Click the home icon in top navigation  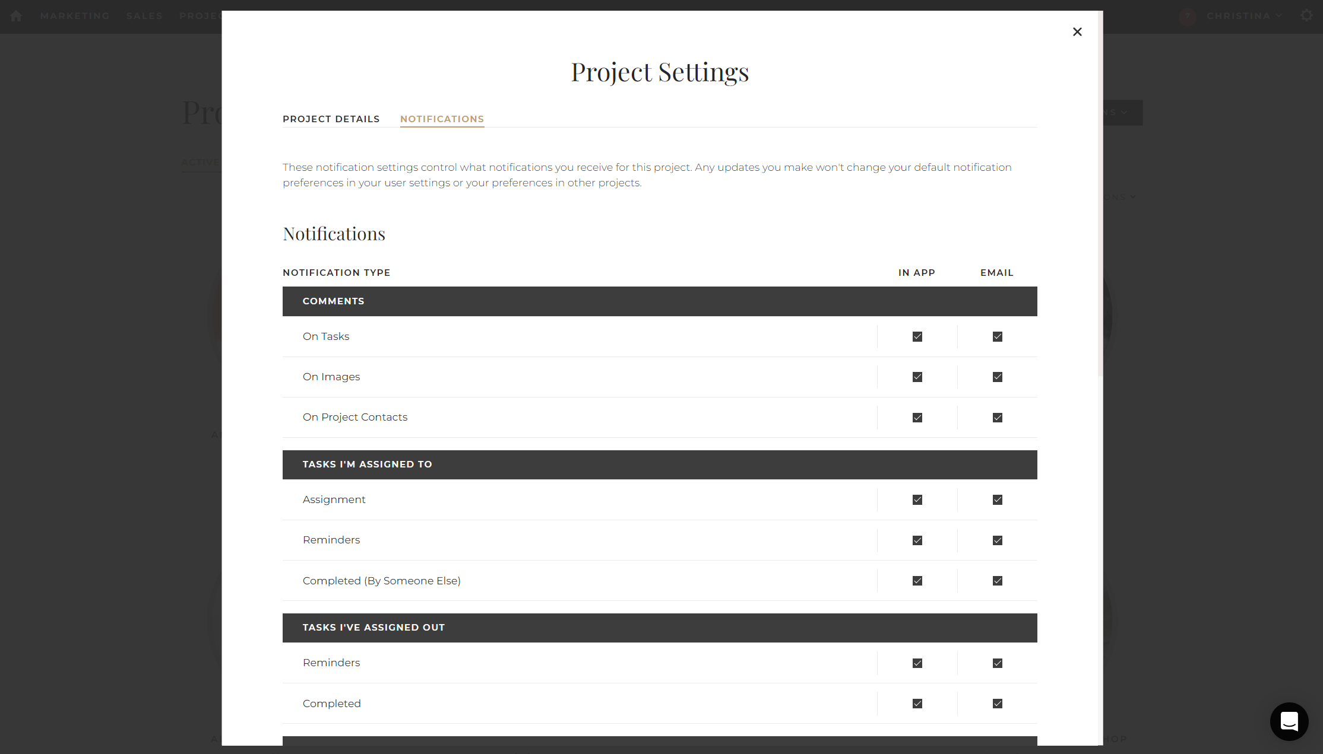(x=15, y=16)
